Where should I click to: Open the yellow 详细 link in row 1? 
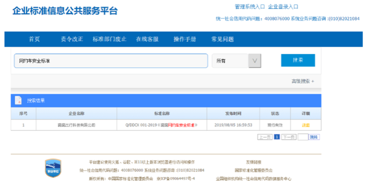click(x=306, y=125)
